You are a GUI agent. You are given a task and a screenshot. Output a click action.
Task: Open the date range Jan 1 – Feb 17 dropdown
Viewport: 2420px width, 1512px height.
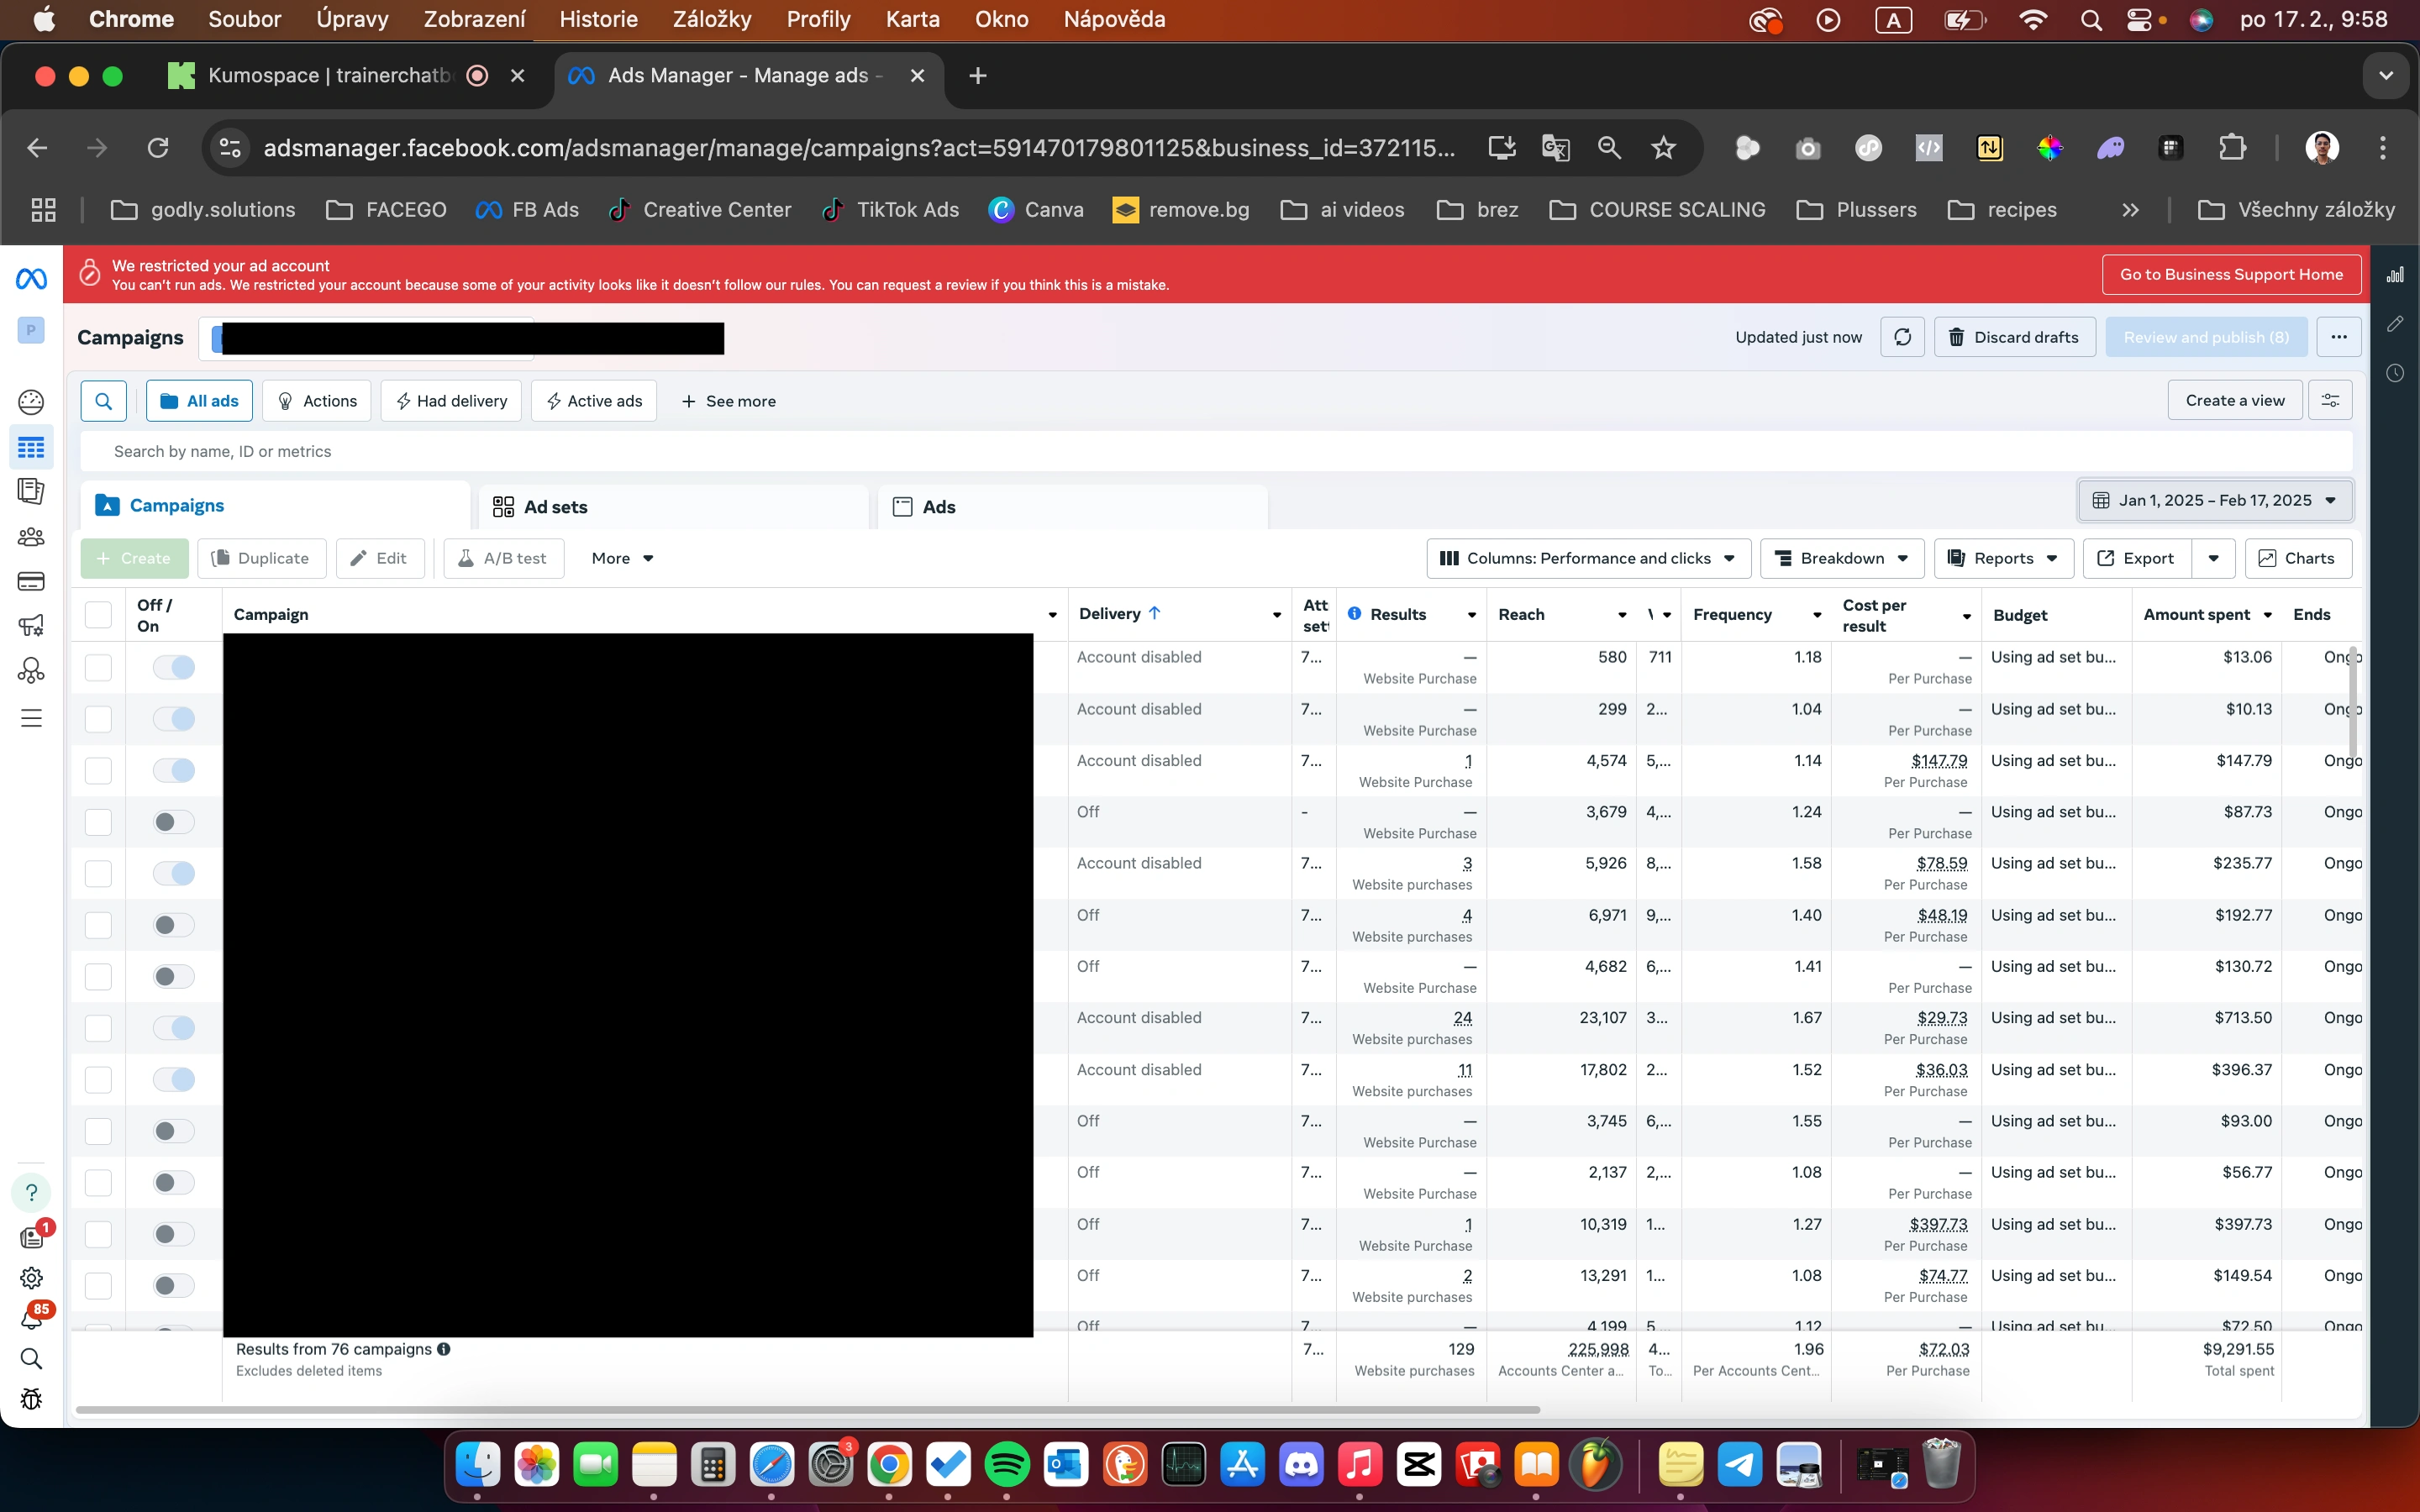click(2214, 500)
